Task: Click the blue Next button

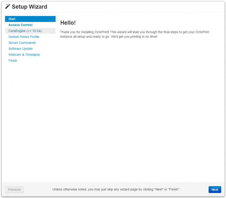Action: pyautogui.click(x=215, y=190)
